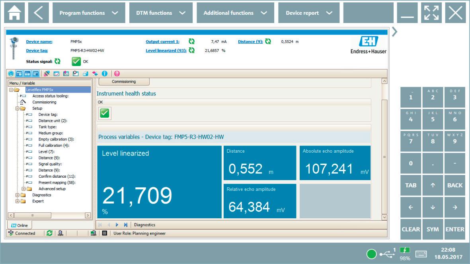Refresh the Level linearized (93) value
This screenshot has width=470, height=264.
click(x=191, y=50)
